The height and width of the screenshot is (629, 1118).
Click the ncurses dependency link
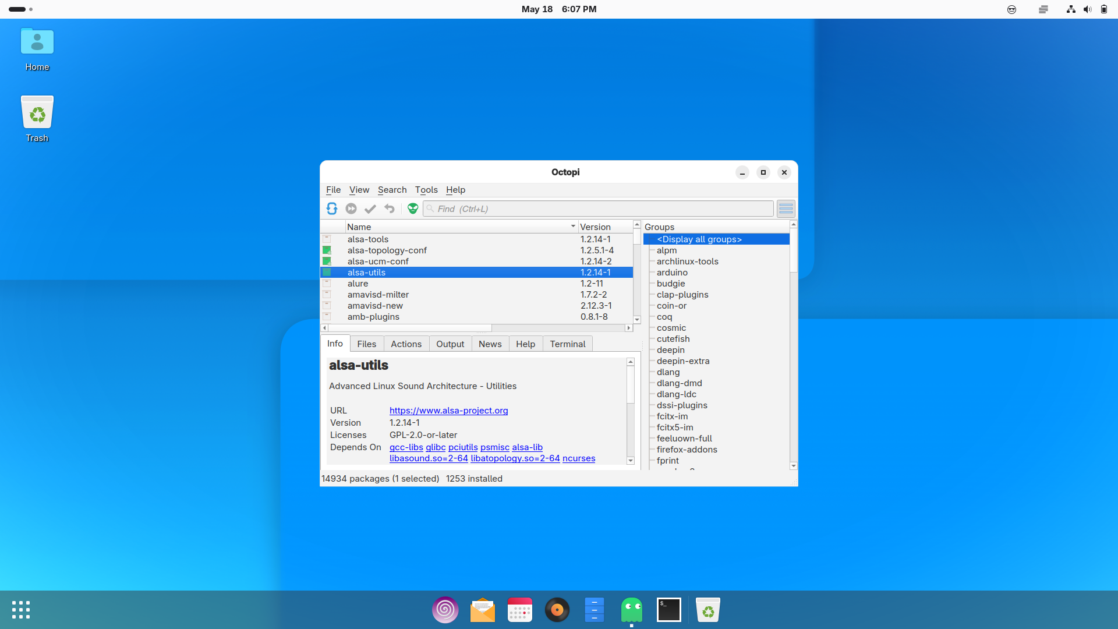[579, 458]
